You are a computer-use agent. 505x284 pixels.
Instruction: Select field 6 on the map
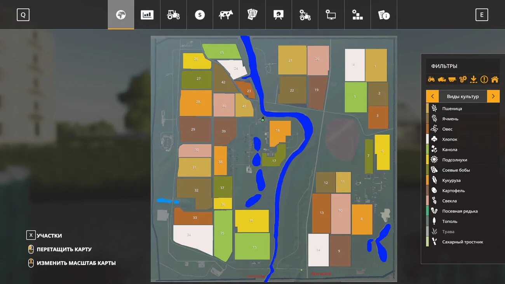point(382,152)
